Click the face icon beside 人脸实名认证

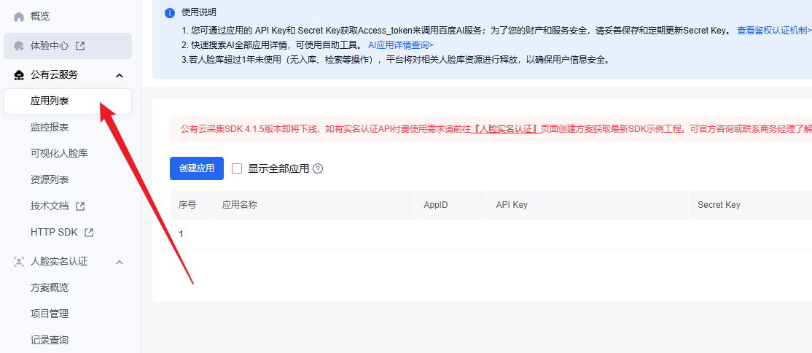tap(19, 262)
